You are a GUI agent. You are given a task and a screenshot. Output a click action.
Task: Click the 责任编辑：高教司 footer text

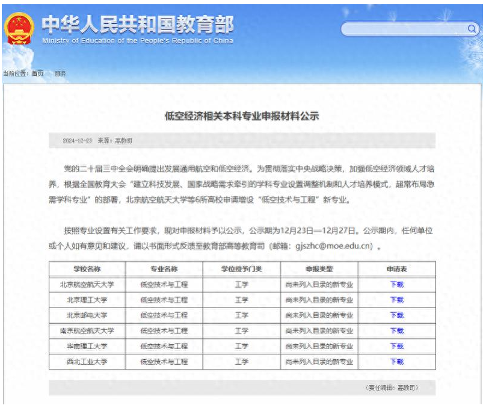(x=392, y=388)
